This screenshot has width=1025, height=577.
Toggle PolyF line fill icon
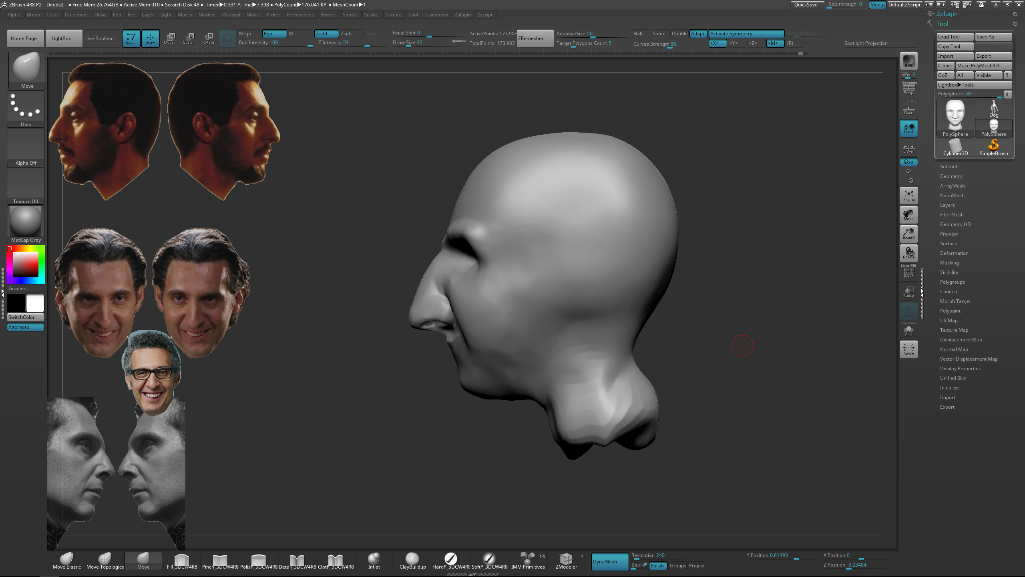click(908, 272)
